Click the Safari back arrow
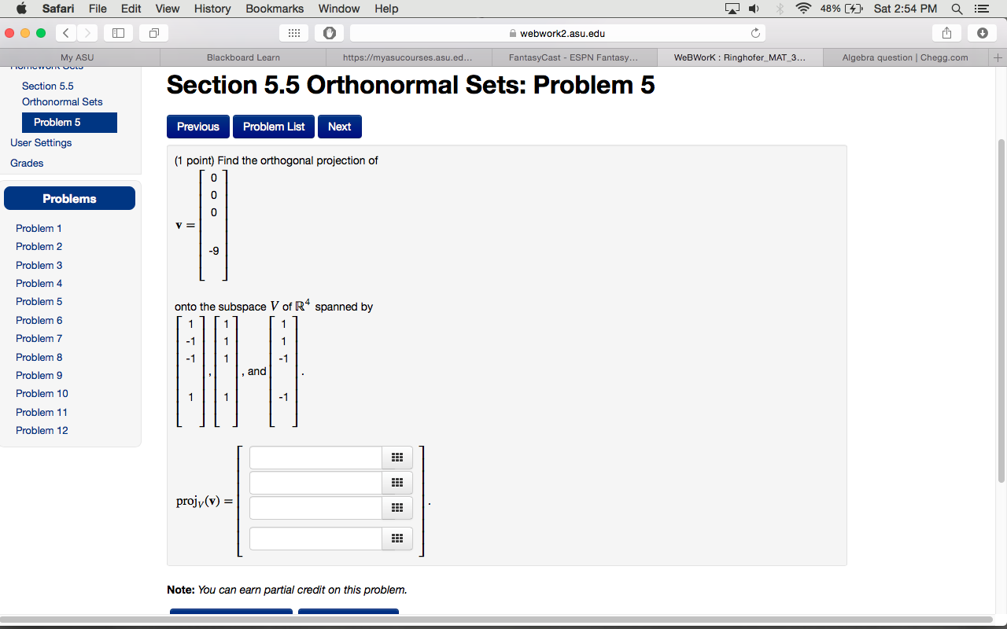Image resolution: width=1007 pixels, height=629 pixels. pyautogui.click(x=66, y=33)
